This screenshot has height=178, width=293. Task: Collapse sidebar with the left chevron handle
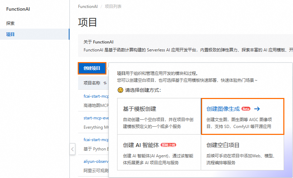coord(73,149)
